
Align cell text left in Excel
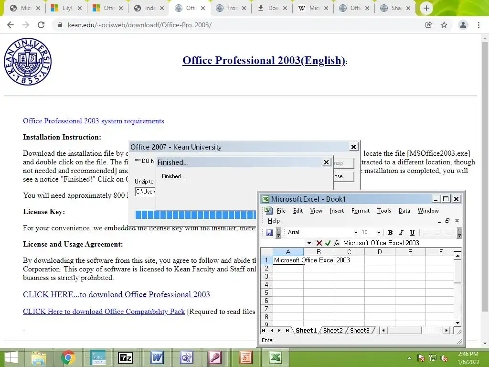tap(426, 233)
